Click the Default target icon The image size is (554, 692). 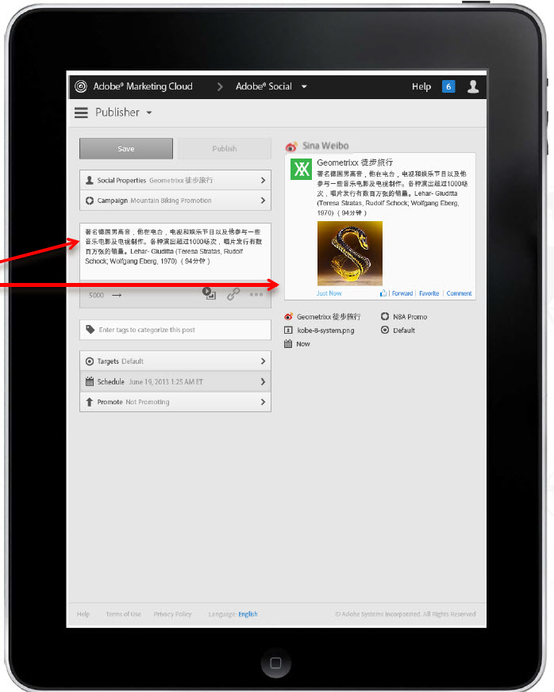(x=385, y=330)
